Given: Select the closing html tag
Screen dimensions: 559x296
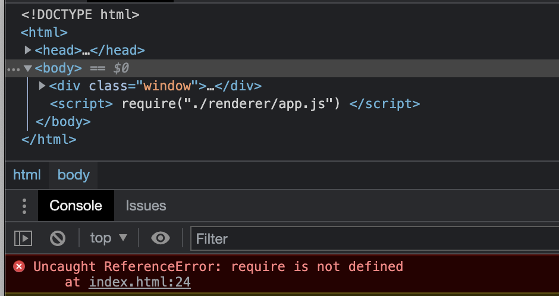Looking at the screenshot, I should pos(49,139).
